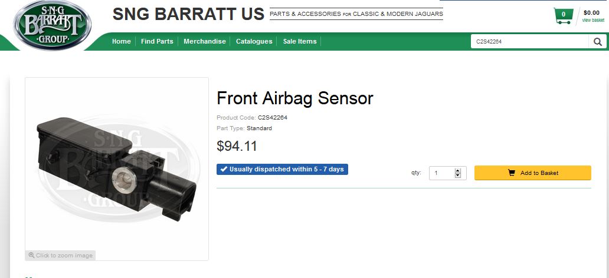Viewport: 609px width, 278px height.
Task: Open the Find Parts menu
Action: [157, 41]
